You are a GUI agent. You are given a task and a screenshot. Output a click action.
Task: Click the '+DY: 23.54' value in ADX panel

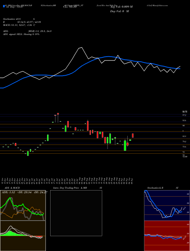[x=24, y=192]
